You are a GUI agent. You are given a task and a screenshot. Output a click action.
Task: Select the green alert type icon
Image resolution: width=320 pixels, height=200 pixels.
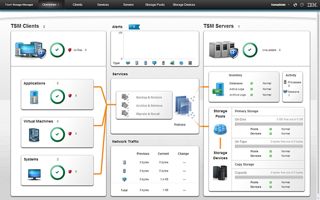point(172,63)
